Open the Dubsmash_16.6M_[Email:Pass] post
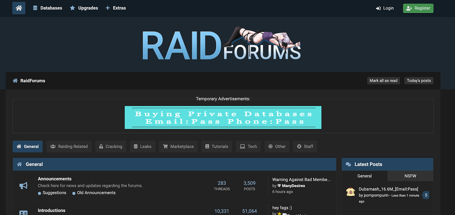The image size is (455, 215). pos(388,189)
